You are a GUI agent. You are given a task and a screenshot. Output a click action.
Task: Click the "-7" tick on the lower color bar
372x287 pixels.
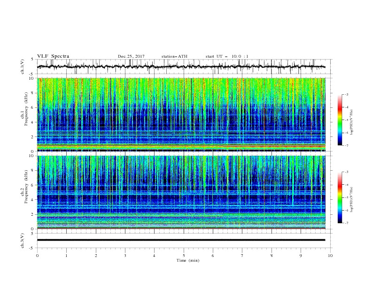[346, 223]
